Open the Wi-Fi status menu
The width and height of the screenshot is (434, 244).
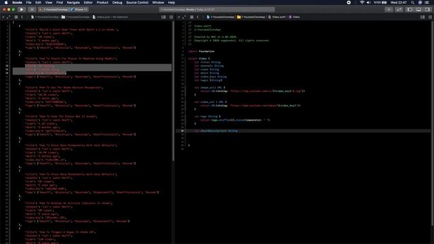point(361,3)
